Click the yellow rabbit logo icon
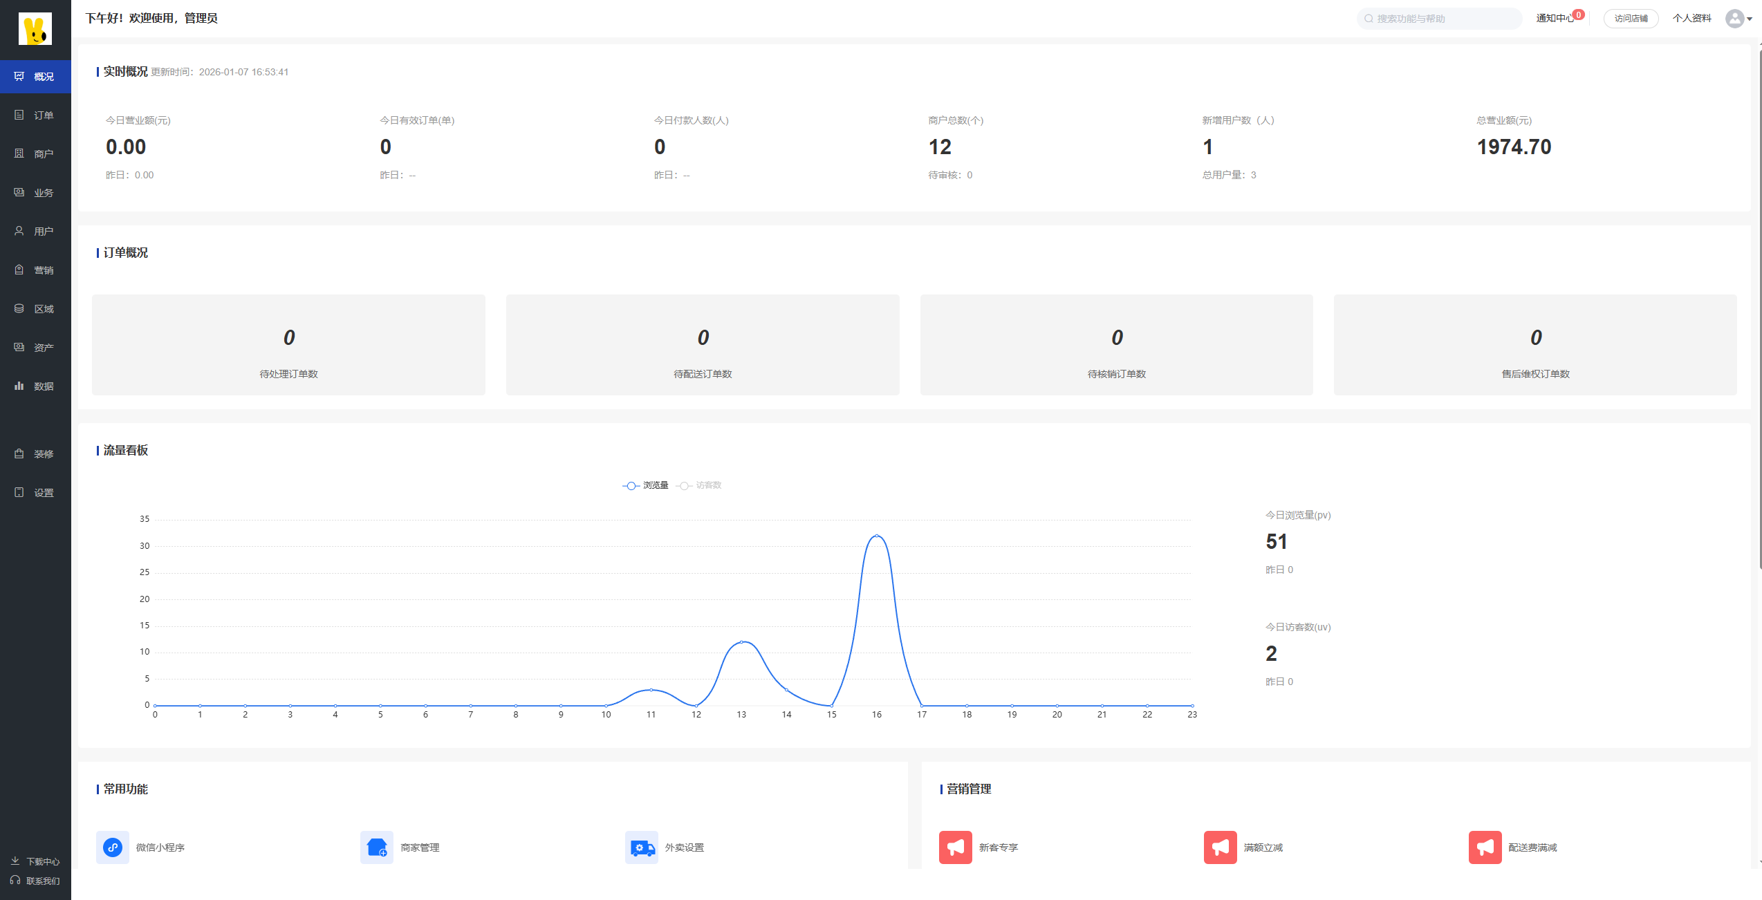The height and width of the screenshot is (900, 1762). tap(35, 29)
